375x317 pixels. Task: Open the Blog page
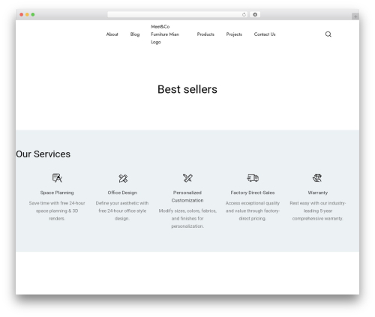tap(135, 34)
